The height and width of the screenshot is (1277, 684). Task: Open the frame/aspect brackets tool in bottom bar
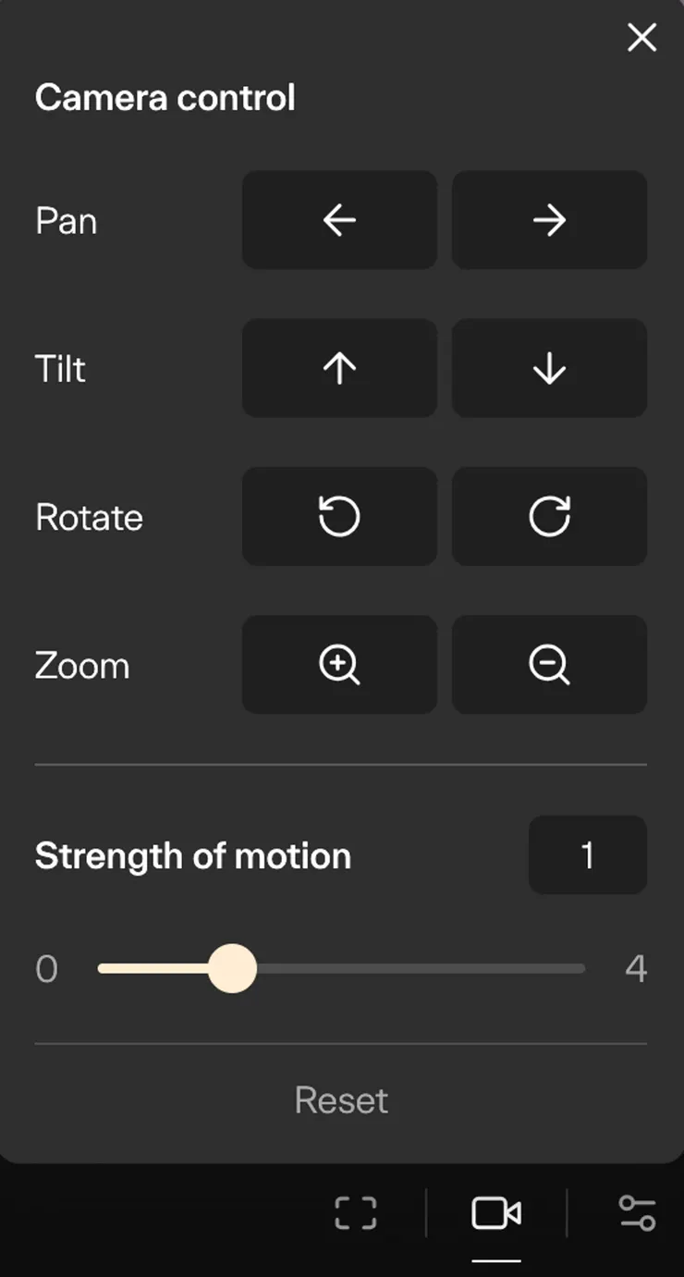[x=356, y=1213]
